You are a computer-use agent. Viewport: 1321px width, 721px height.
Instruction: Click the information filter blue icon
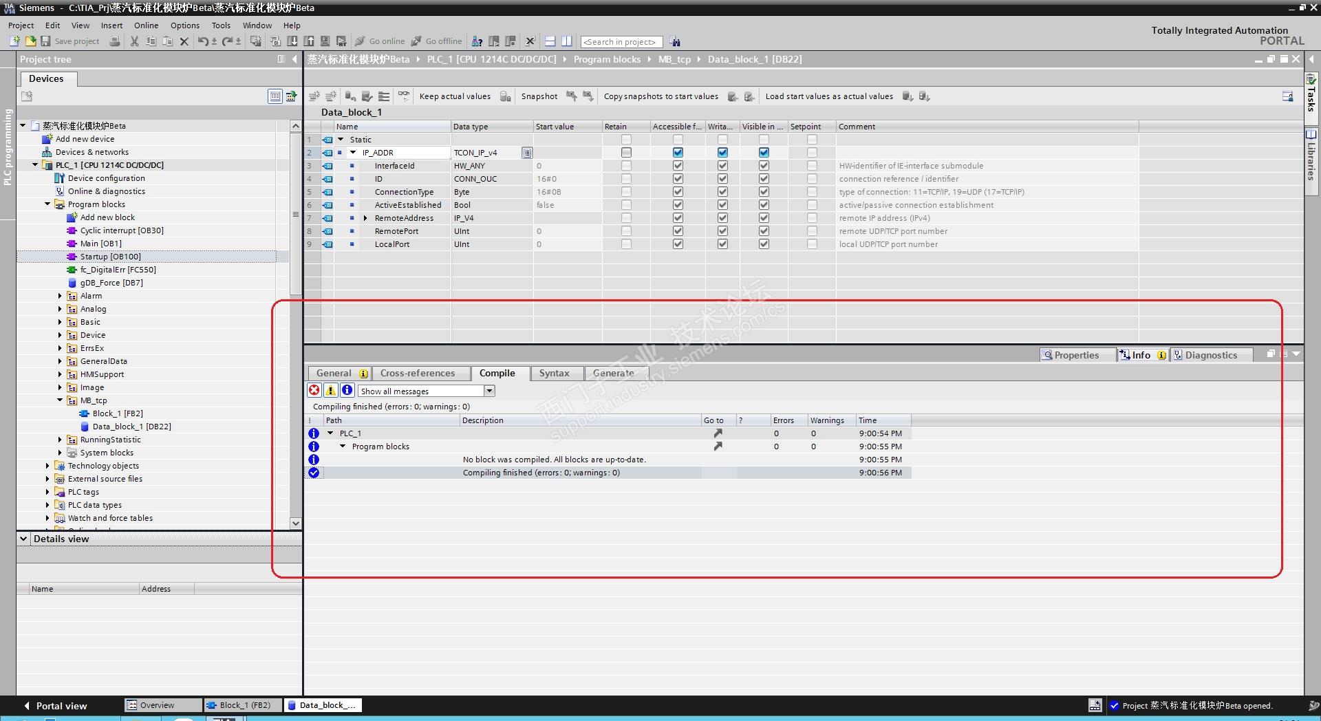pos(347,390)
